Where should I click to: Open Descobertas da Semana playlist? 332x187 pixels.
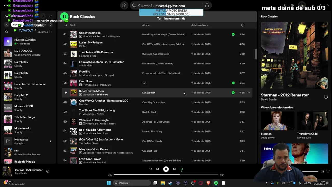[x=29, y=86]
